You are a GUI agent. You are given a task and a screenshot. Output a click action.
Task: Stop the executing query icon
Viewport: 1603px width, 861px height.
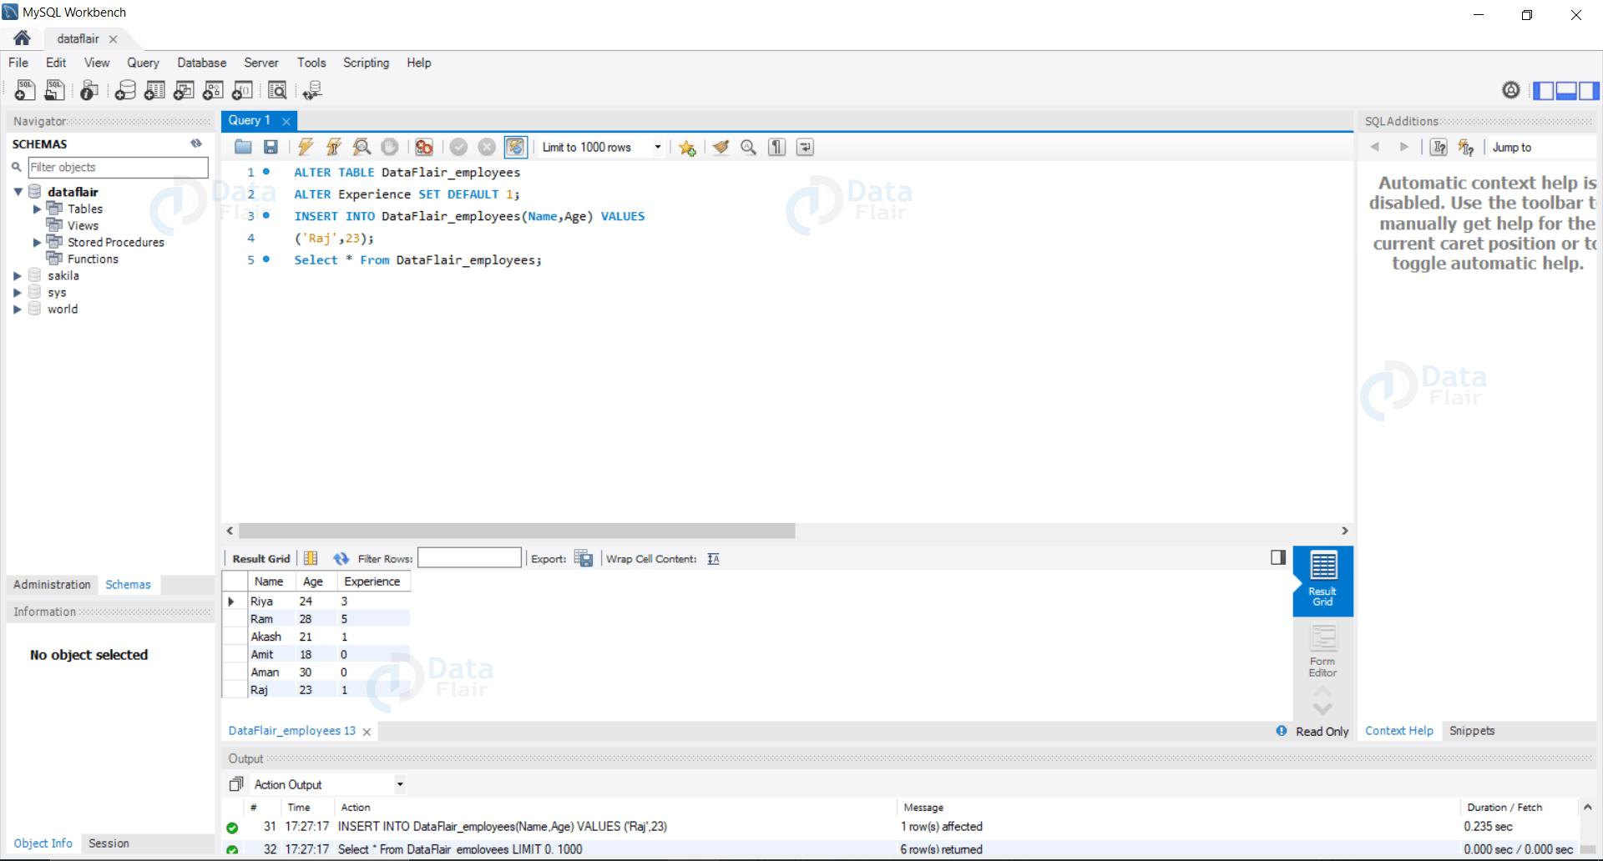pyautogui.click(x=390, y=147)
